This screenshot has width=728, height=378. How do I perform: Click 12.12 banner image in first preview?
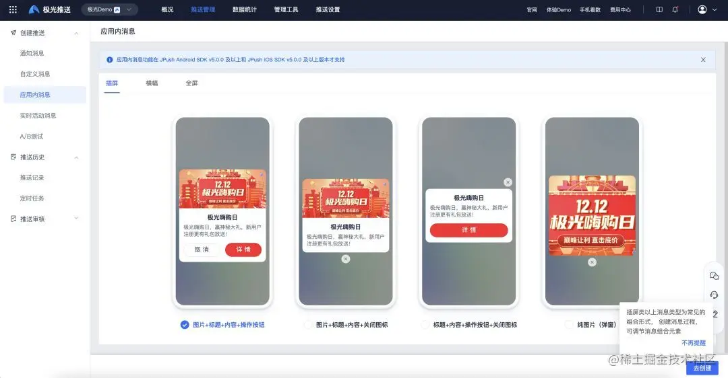click(222, 188)
